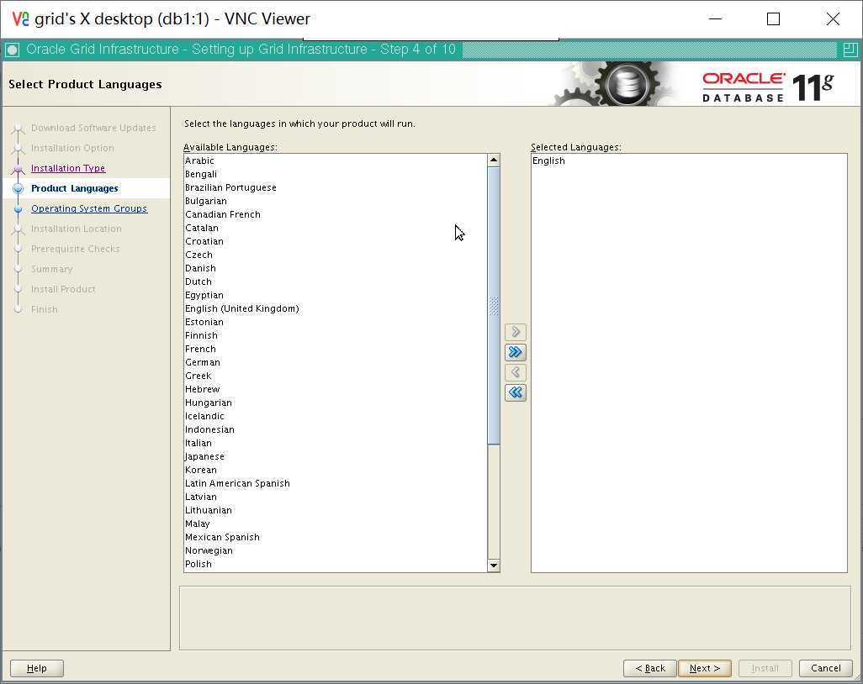Click the Download Software Updates step
Image resolution: width=863 pixels, height=684 pixels.
(93, 128)
